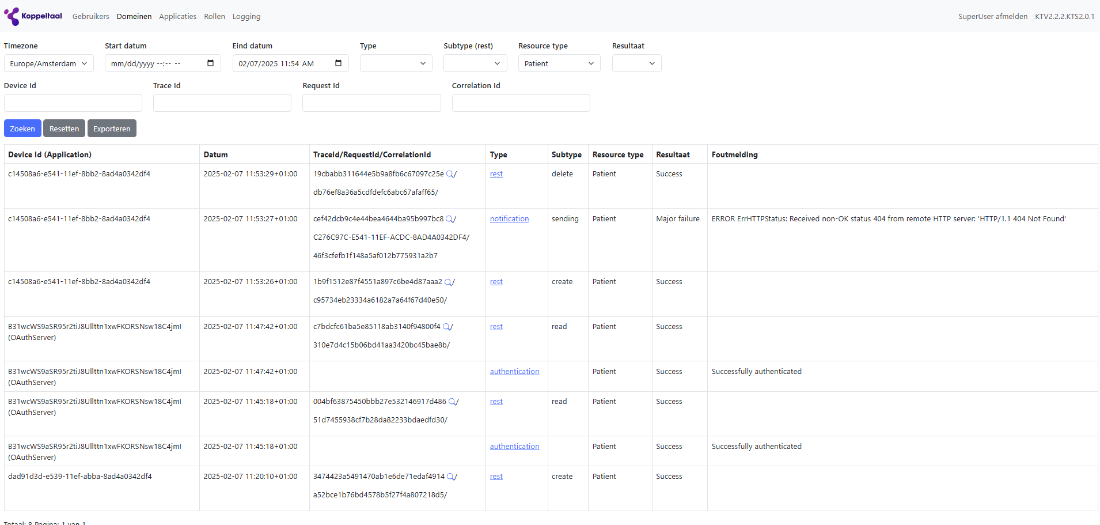Image resolution: width=1100 pixels, height=525 pixels.
Task: Click magnifier icon beside trace 1b9f1512e87f4551a897c6be4d87aaa2
Action: click(448, 282)
